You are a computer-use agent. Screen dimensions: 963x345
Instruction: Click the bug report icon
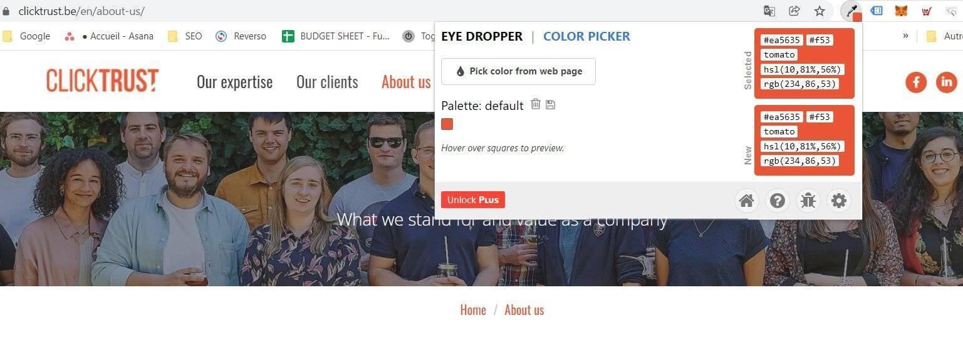[808, 201]
